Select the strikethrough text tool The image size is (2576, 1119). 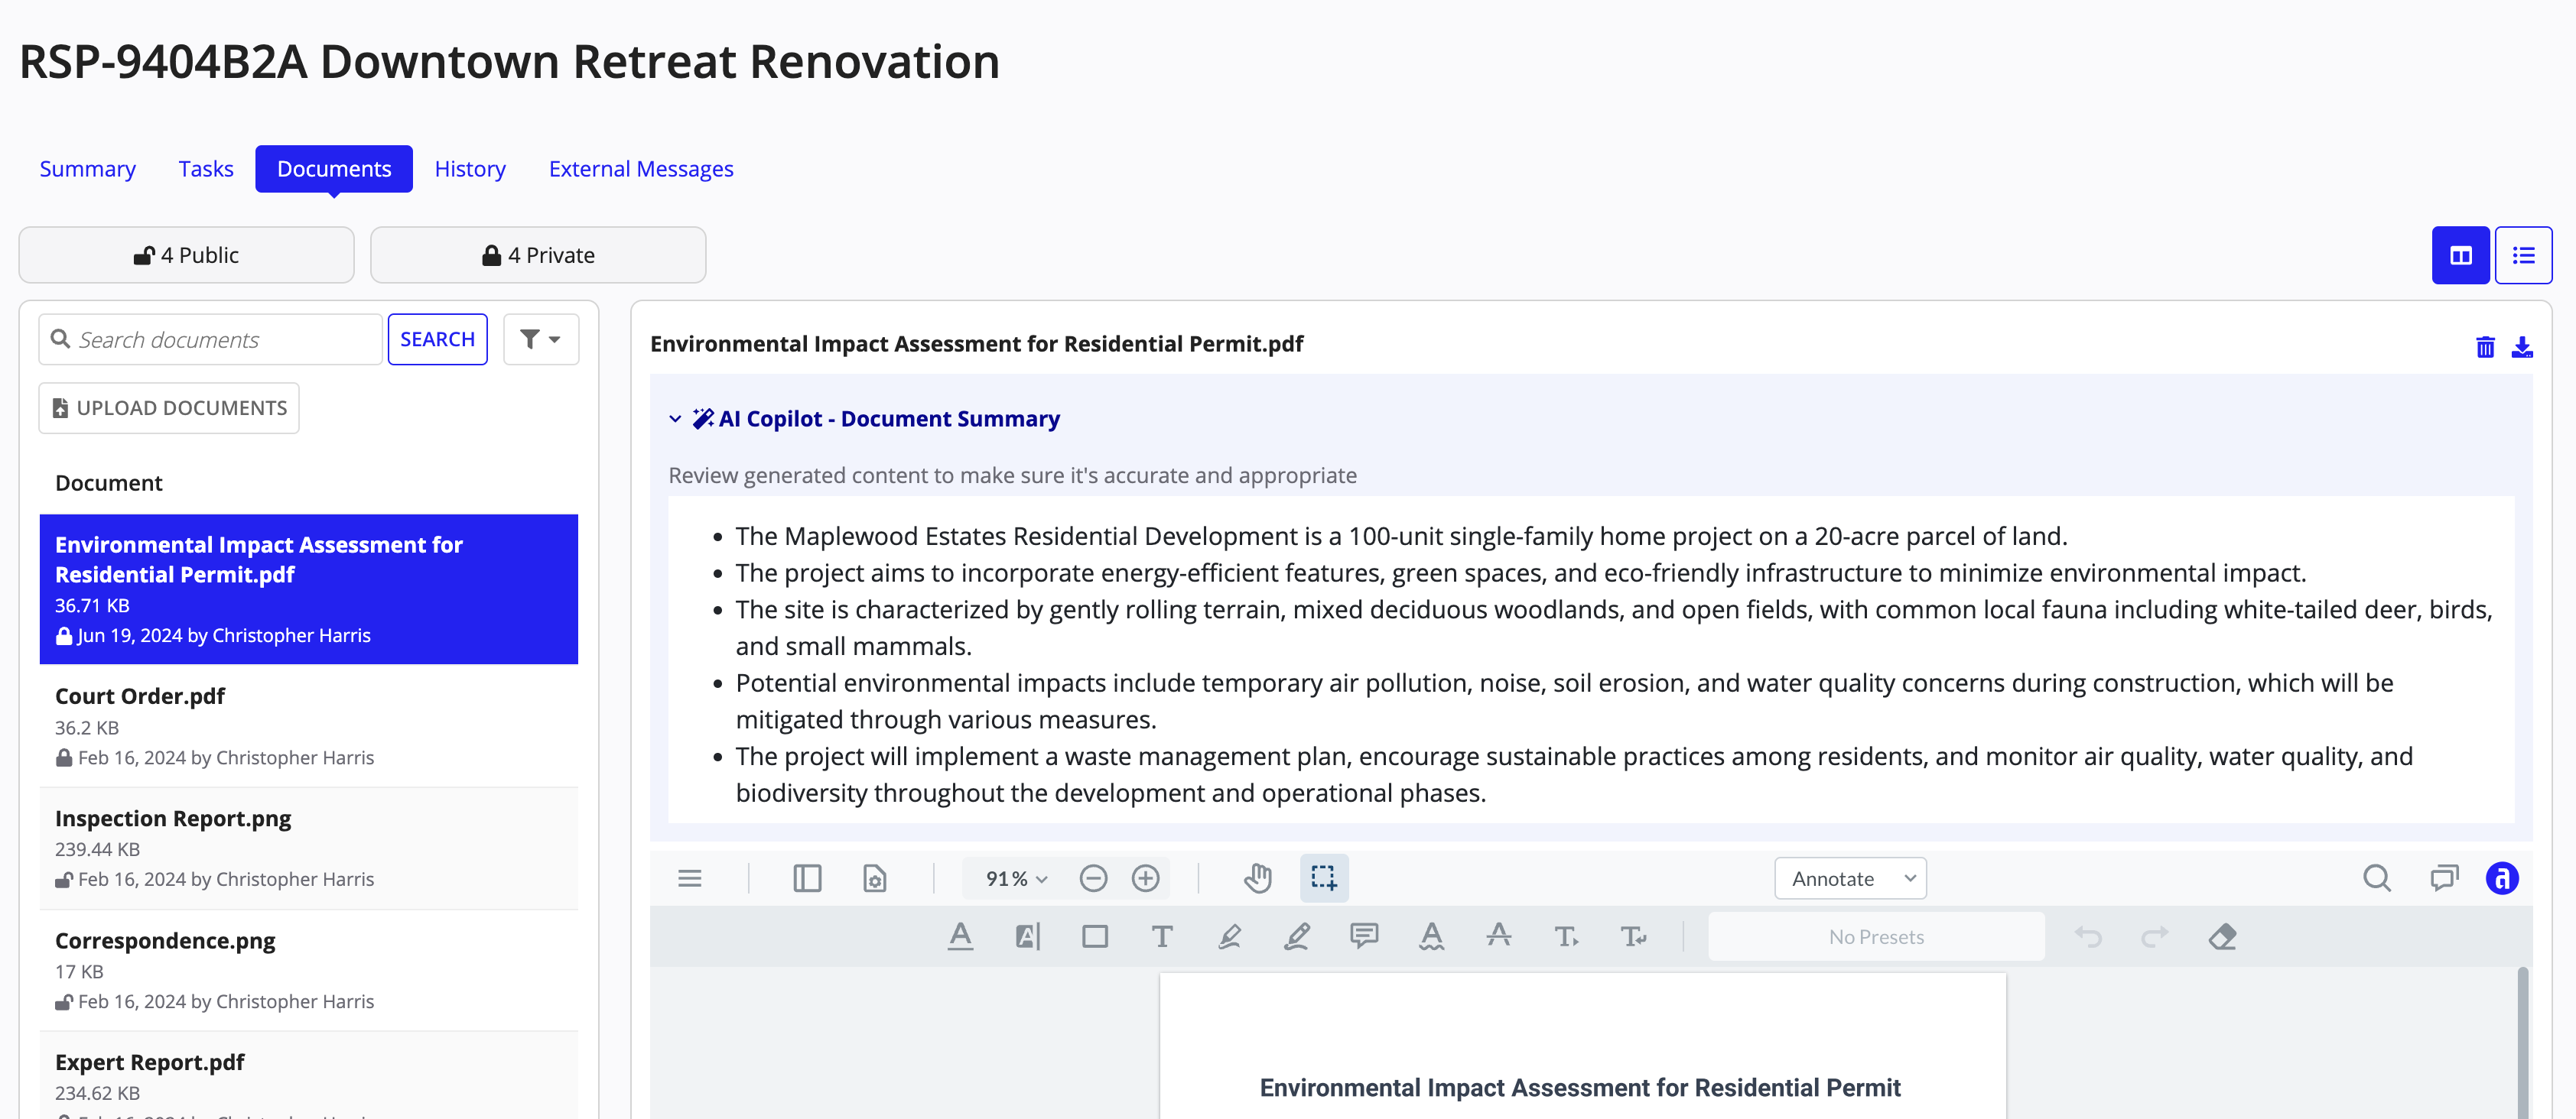pos(1498,936)
